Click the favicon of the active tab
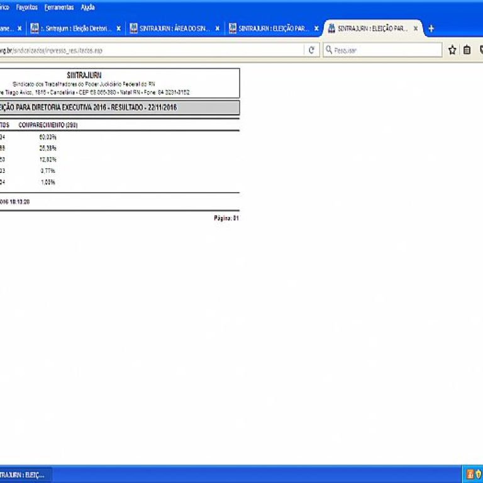Screen dimensions: 483x483 pyautogui.click(x=331, y=28)
